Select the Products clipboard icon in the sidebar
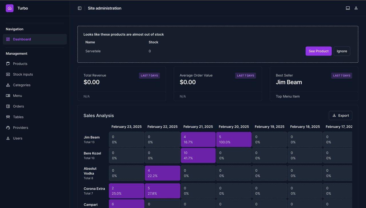 [8, 64]
